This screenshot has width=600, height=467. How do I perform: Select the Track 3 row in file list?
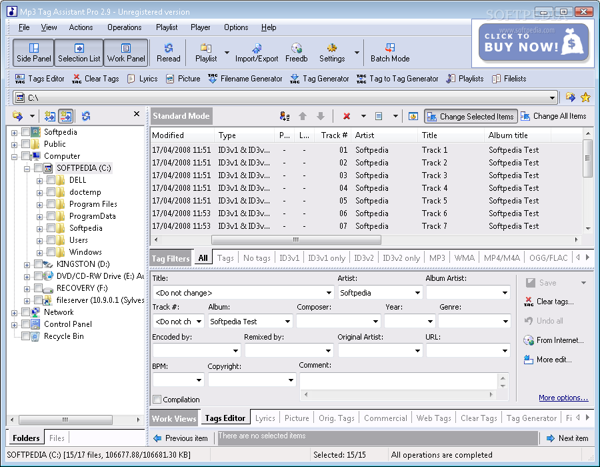pos(367,175)
